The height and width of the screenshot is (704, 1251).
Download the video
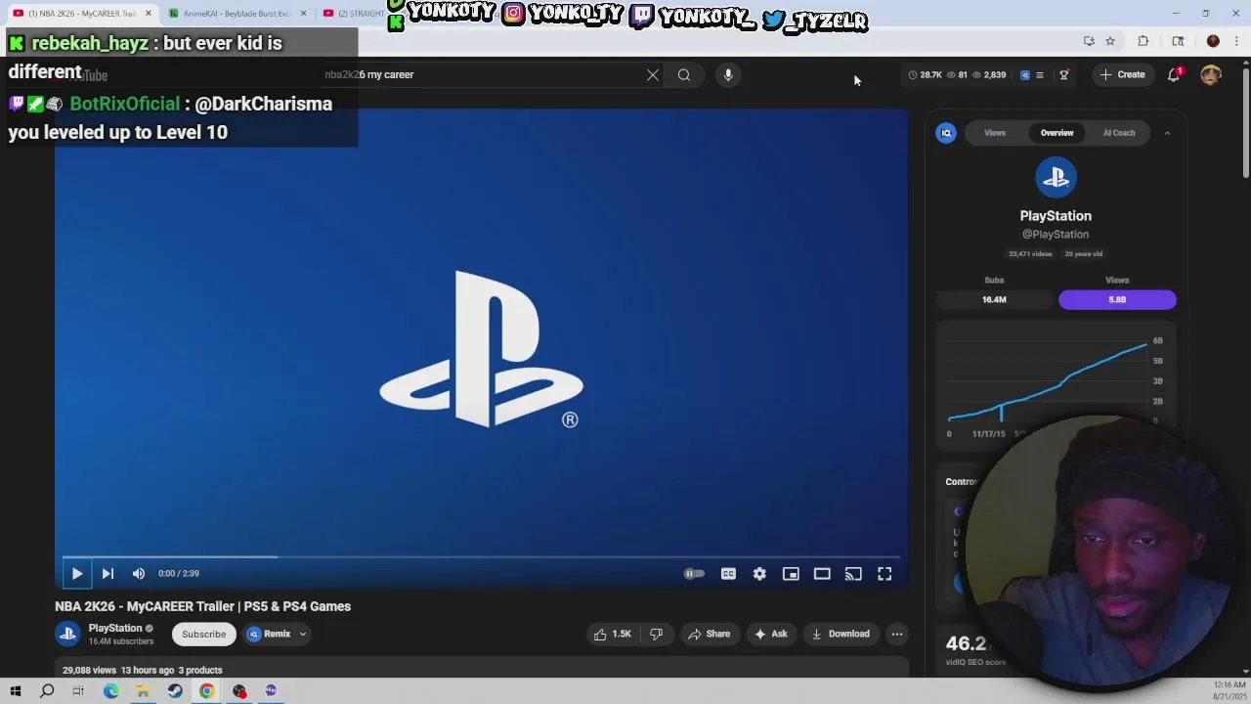click(841, 634)
